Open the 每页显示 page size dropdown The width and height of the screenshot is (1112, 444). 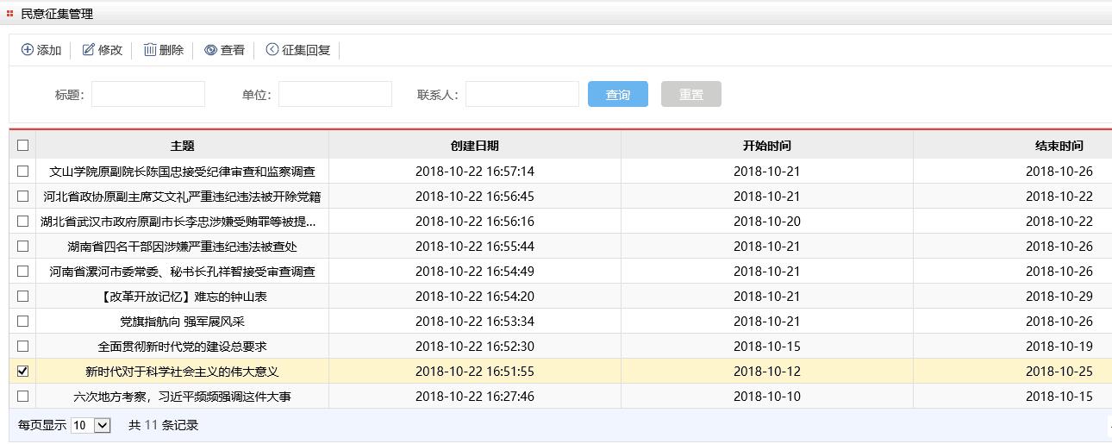coord(91,425)
